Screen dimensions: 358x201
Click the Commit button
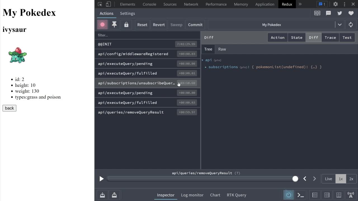point(195,25)
